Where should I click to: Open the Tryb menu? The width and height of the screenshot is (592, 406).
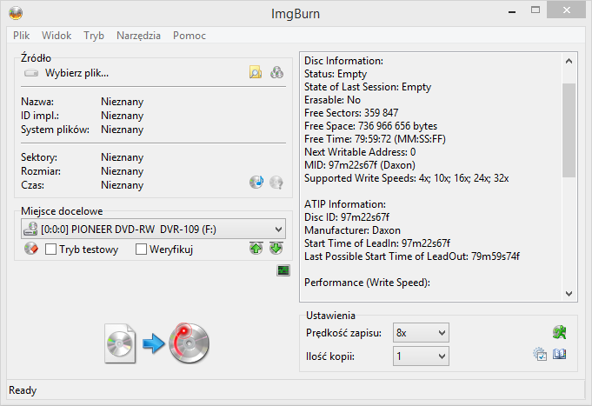[x=94, y=36]
